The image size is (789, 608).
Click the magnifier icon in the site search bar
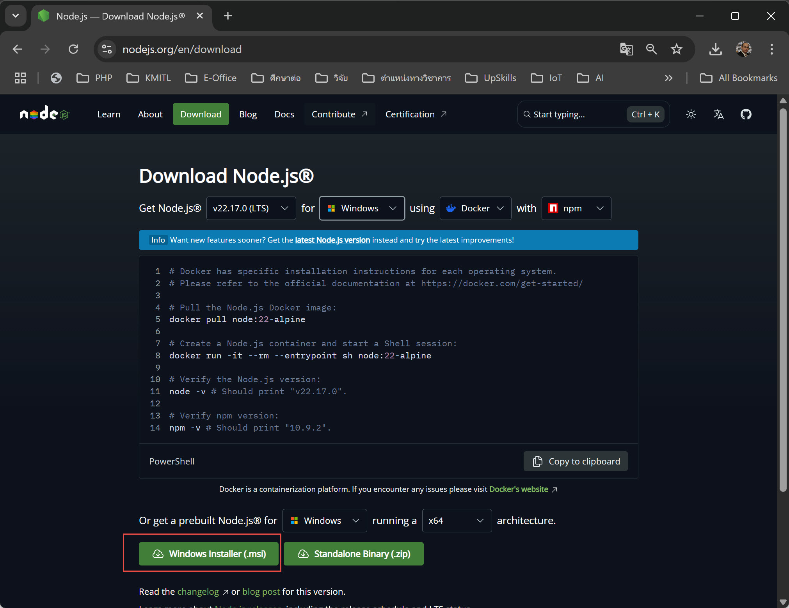pyautogui.click(x=527, y=114)
